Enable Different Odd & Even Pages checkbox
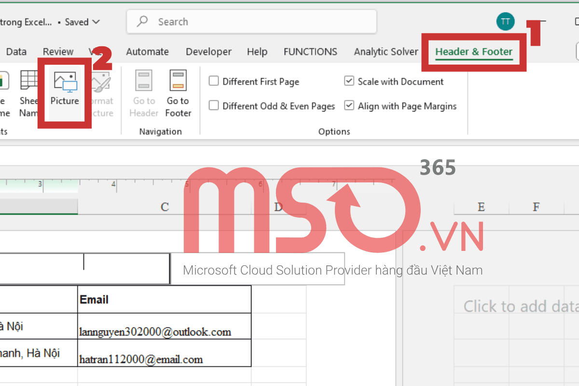Viewport: 579px width, 386px height. [x=214, y=106]
